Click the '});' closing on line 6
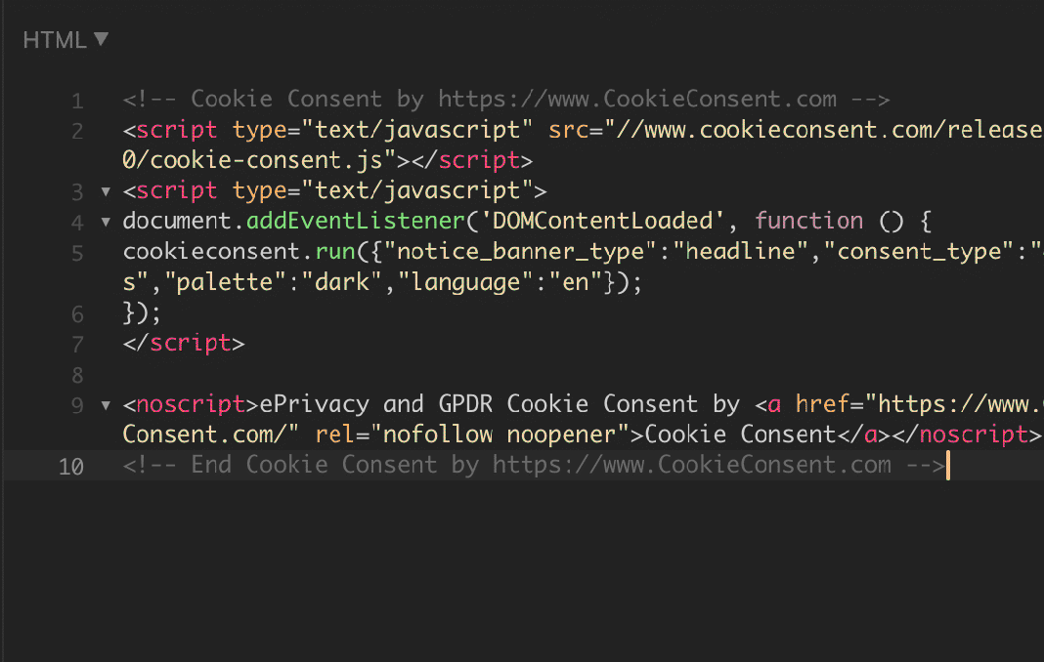This screenshot has width=1044, height=662. pos(142,312)
